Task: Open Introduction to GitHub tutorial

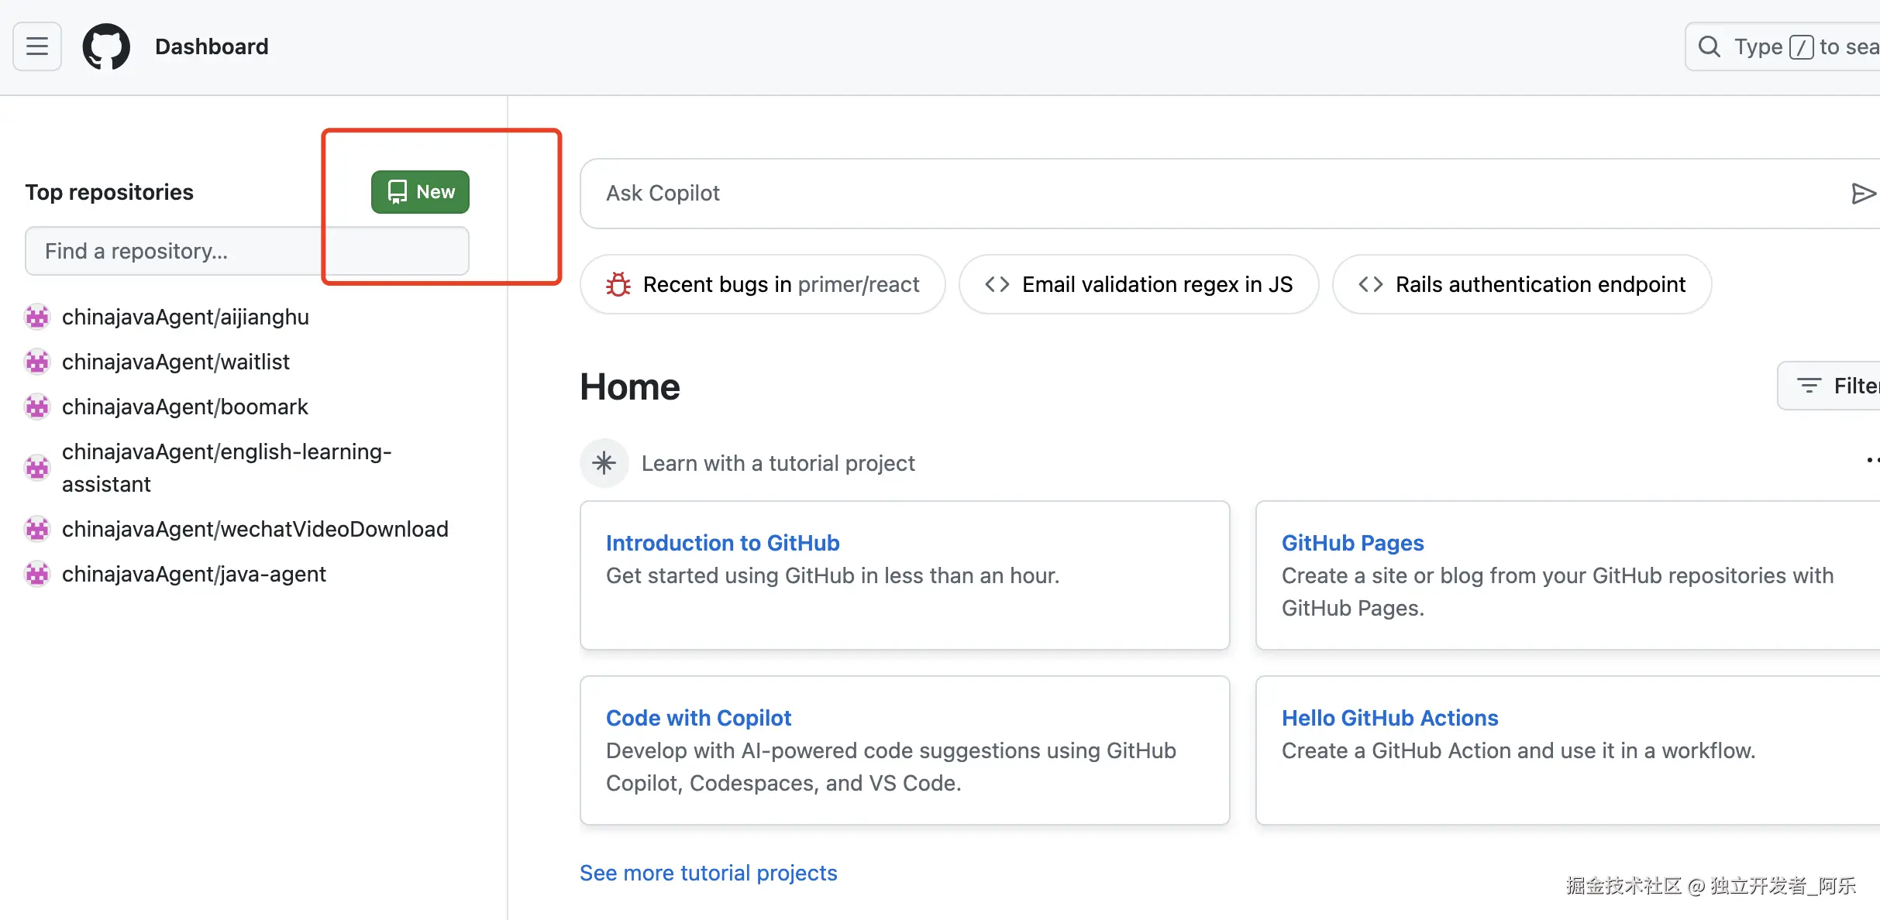Action: click(x=722, y=543)
